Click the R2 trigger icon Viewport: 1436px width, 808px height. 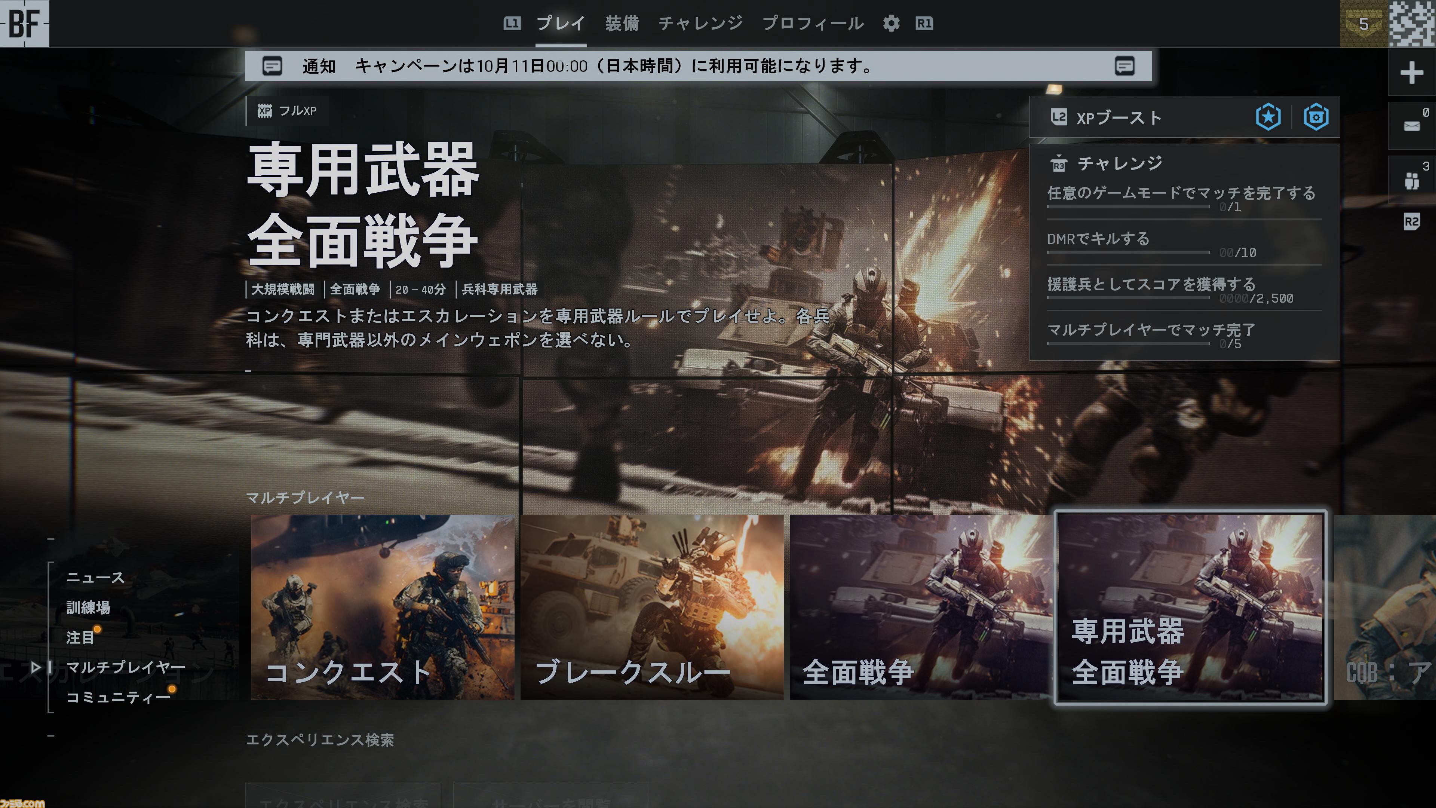1411,222
